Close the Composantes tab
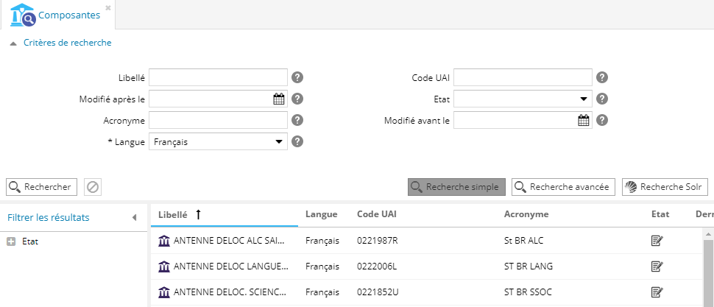 pyautogui.click(x=108, y=7)
